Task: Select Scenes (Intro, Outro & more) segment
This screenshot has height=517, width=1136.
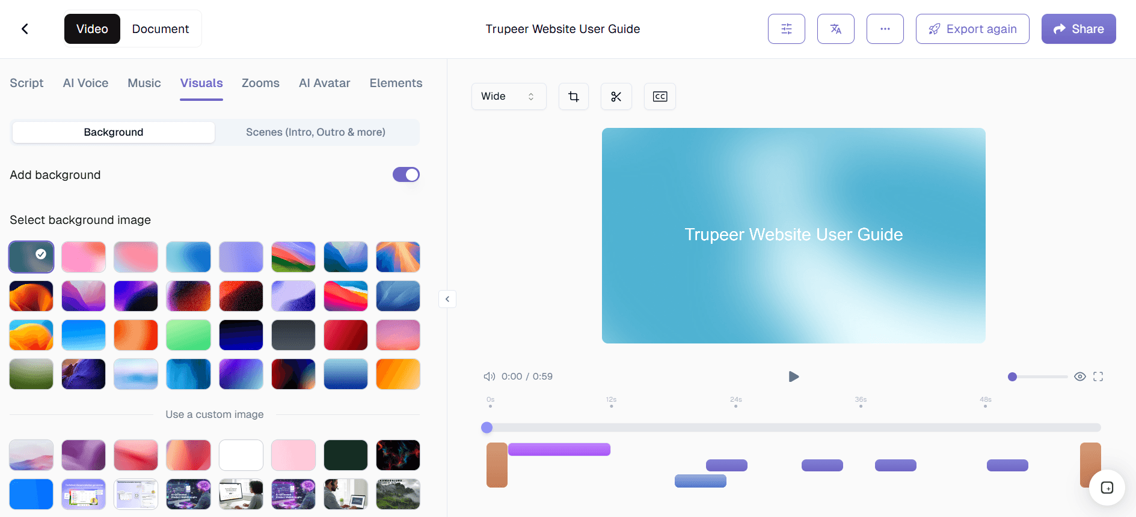Action: (x=316, y=132)
